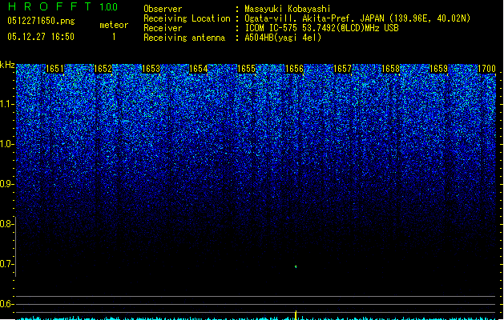Click the 0.7 kHz axis label
Image resolution: width=504 pixels, height=320 pixels.
[6, 265]
